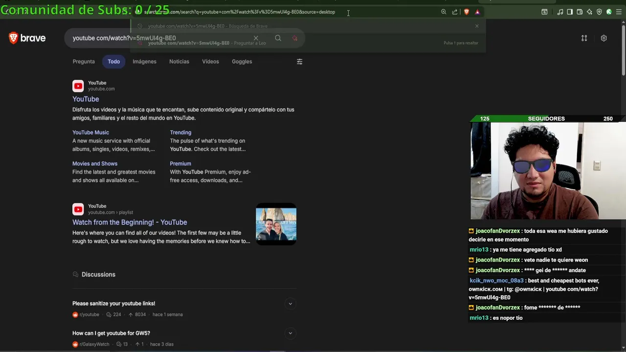This screenshot has width=626, height=352.
Task: Open the Brave Shields lion icon
Action: 467,12
